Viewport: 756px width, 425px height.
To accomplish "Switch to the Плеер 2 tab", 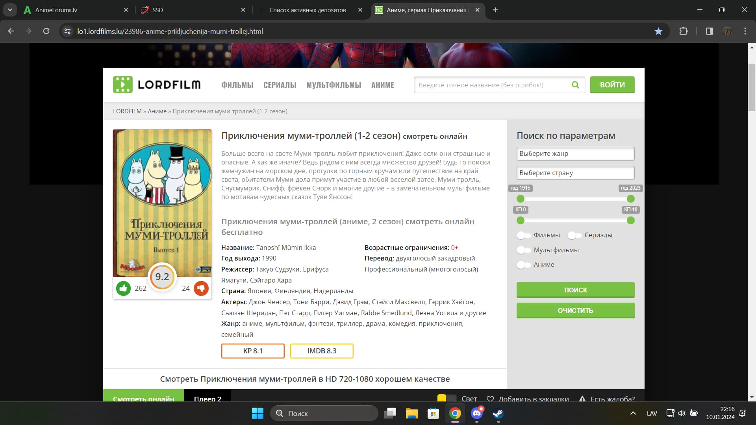I will click(208, 397).
